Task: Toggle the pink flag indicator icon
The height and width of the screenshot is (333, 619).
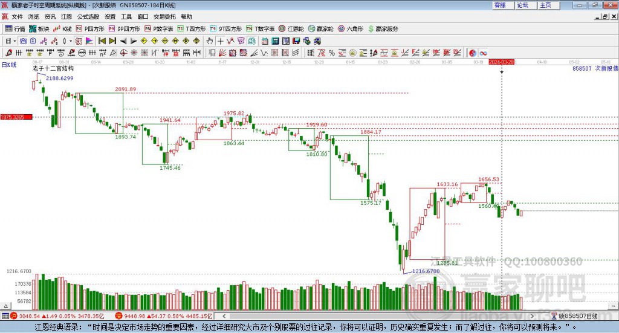Action: point(89,41)
